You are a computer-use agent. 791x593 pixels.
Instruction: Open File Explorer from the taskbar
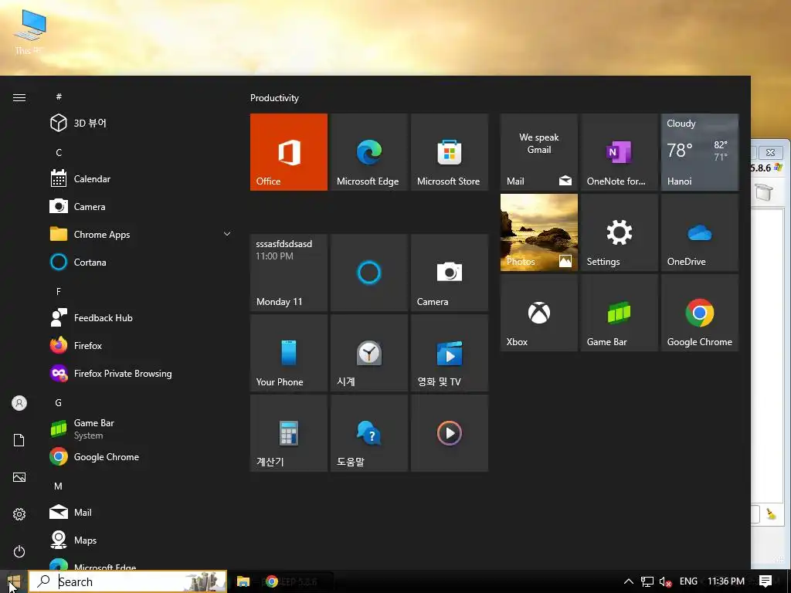click(243, 581)
